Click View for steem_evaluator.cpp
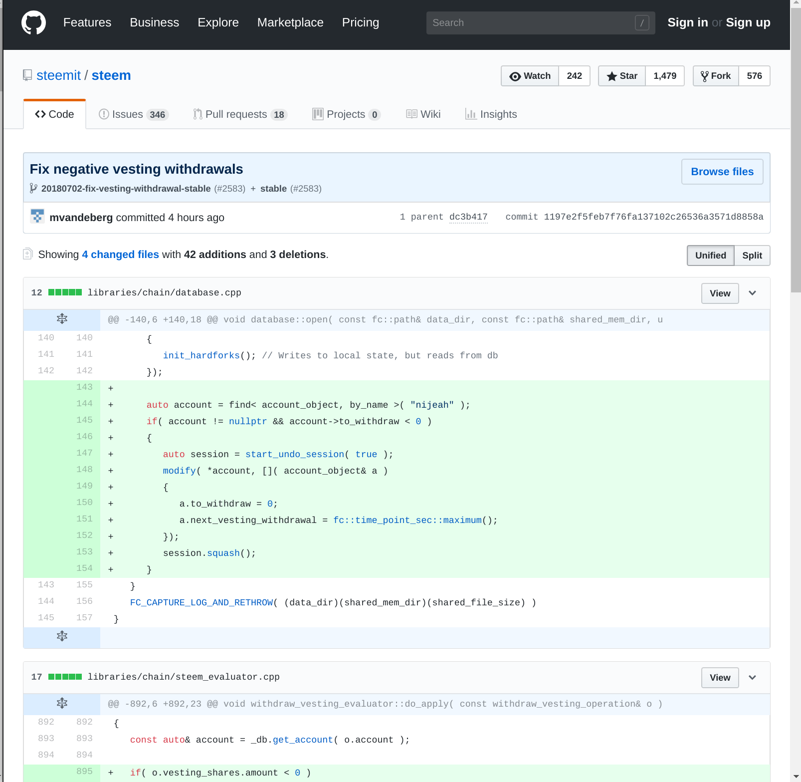 point(720,678)
